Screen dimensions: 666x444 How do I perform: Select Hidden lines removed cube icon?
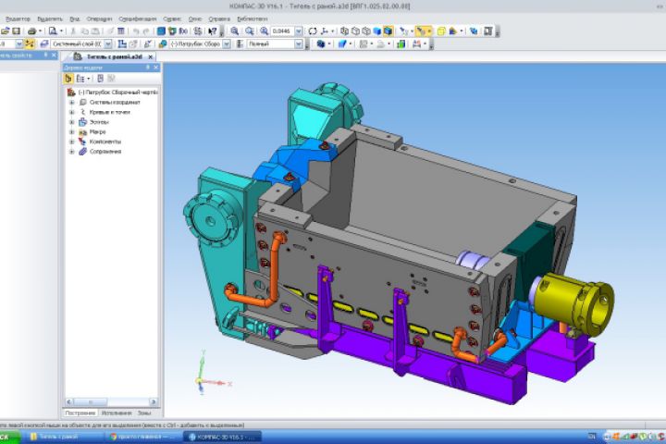click(x=355, y=31)
